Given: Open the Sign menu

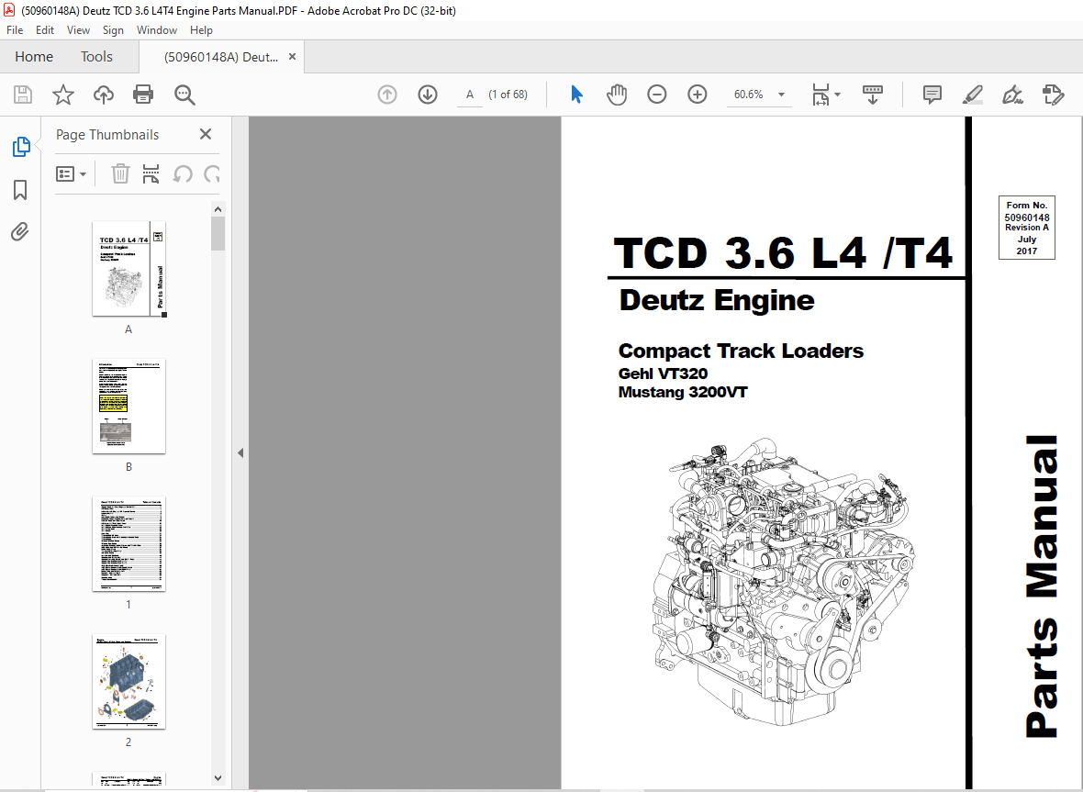Looking at the screenshot, I should pyautogui.click(x=113, y=30).
